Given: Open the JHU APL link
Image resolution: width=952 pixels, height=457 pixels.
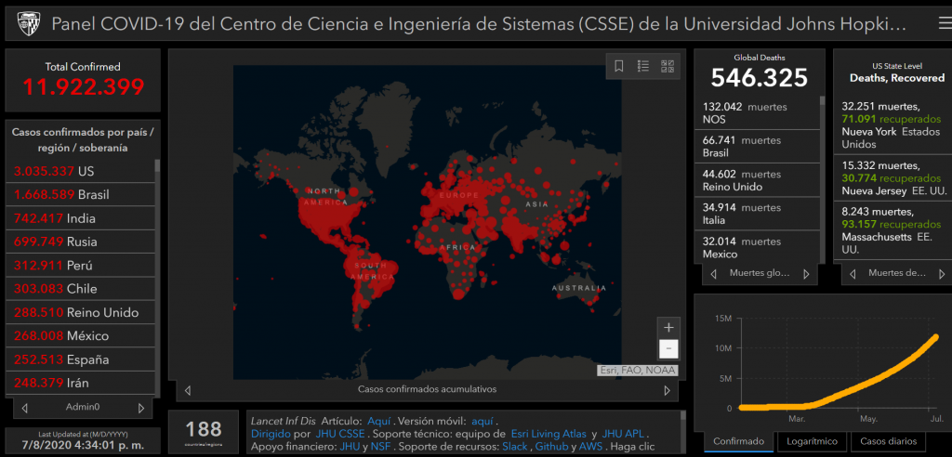Looking at the screenshot, I should 623,434.
